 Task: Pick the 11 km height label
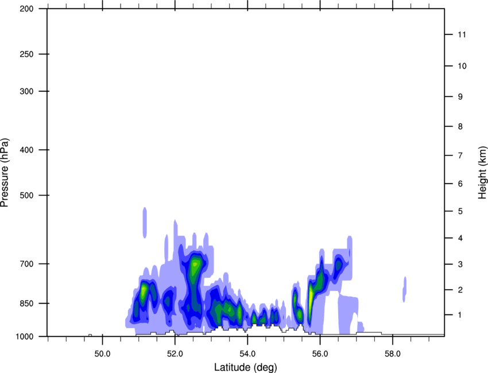[x=462, y=34]
